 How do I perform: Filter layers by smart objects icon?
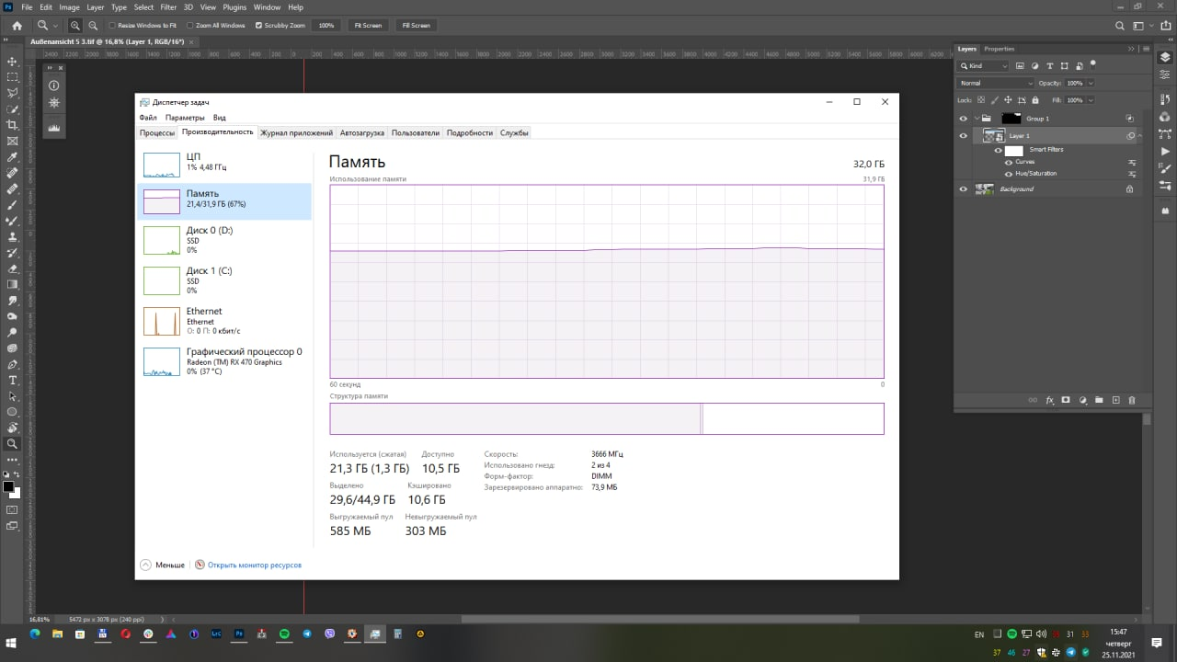pyautogui.click(x=1079, y=66)
